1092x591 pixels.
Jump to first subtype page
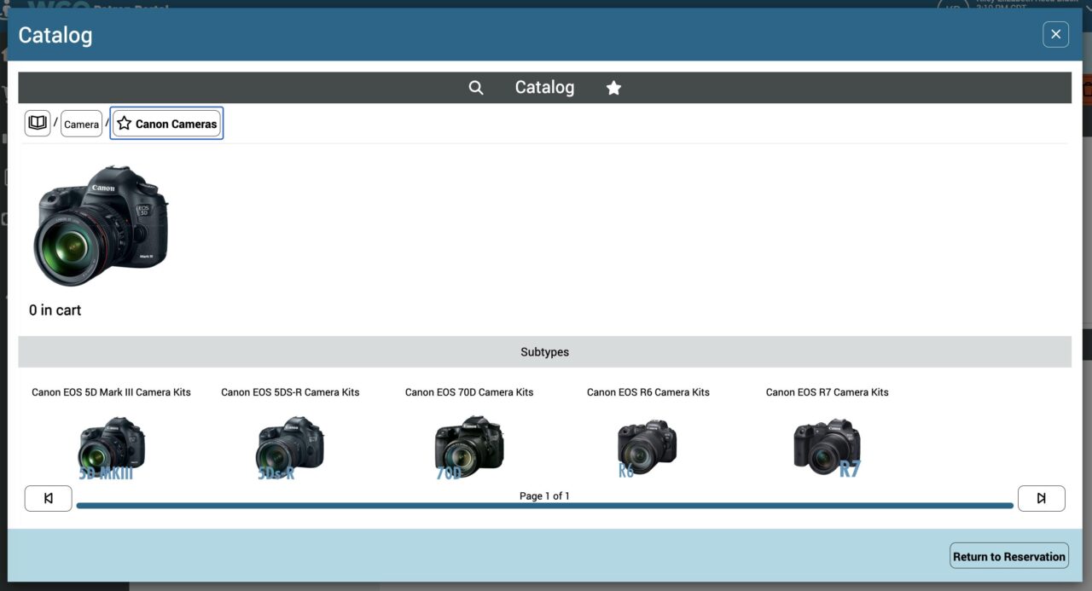48,498
